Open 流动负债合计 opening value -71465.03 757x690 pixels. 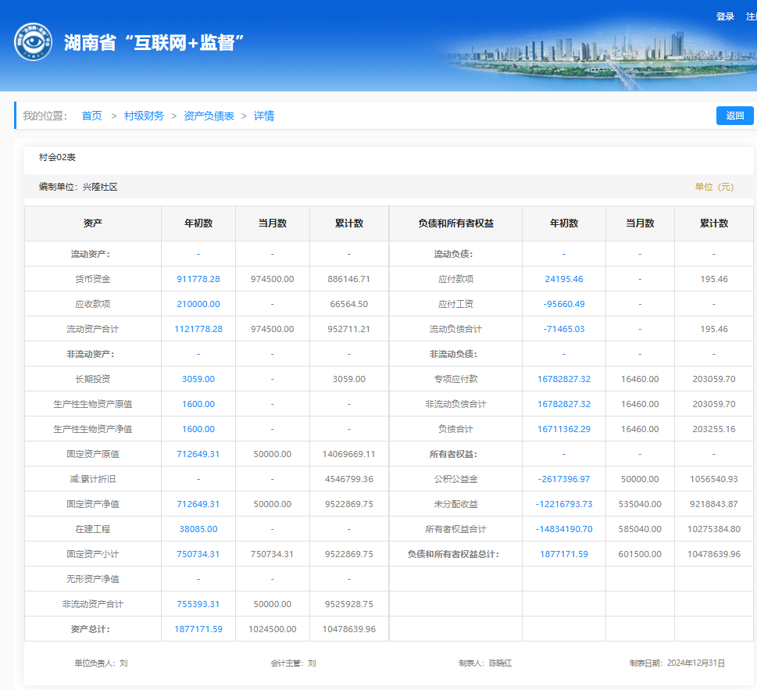[564, 329]
